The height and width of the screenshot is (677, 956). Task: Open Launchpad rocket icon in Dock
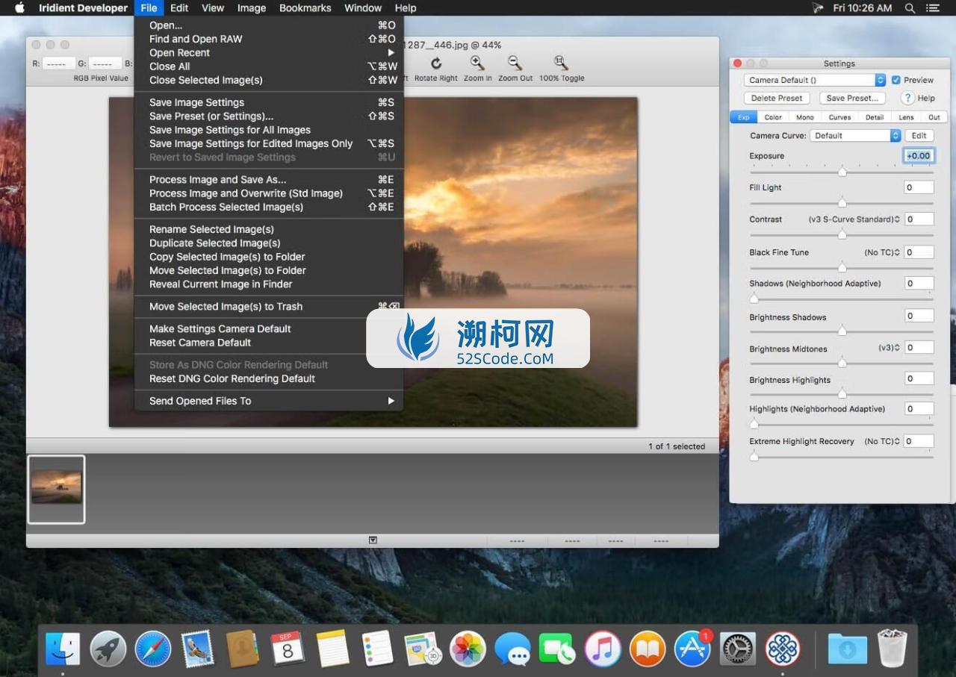pos(108,648)
